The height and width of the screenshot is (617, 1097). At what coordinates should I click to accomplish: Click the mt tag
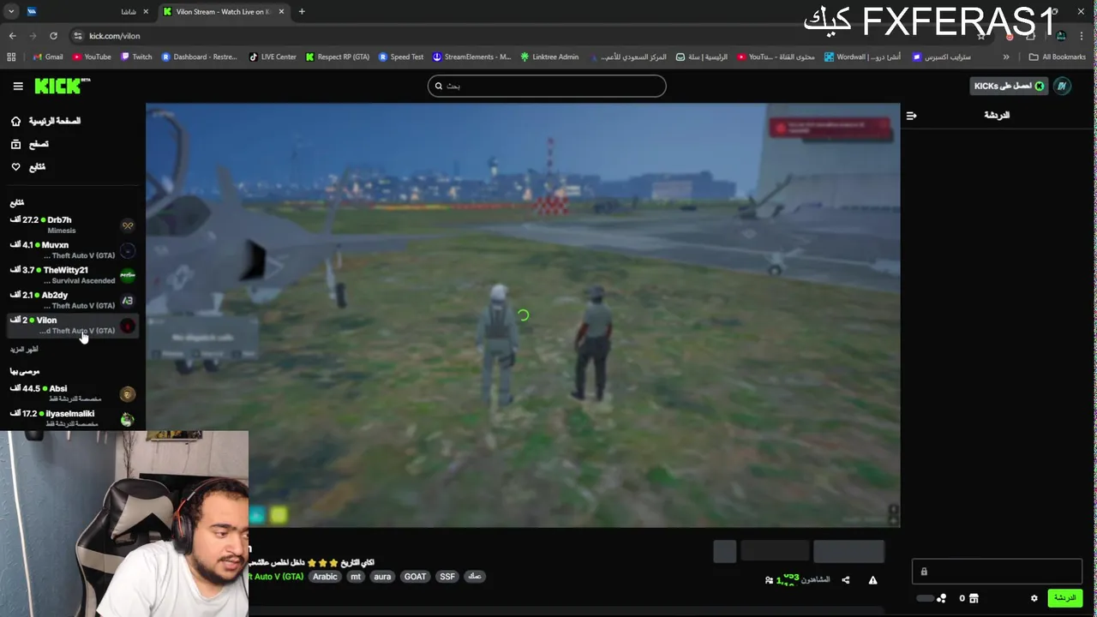(356, 577)
